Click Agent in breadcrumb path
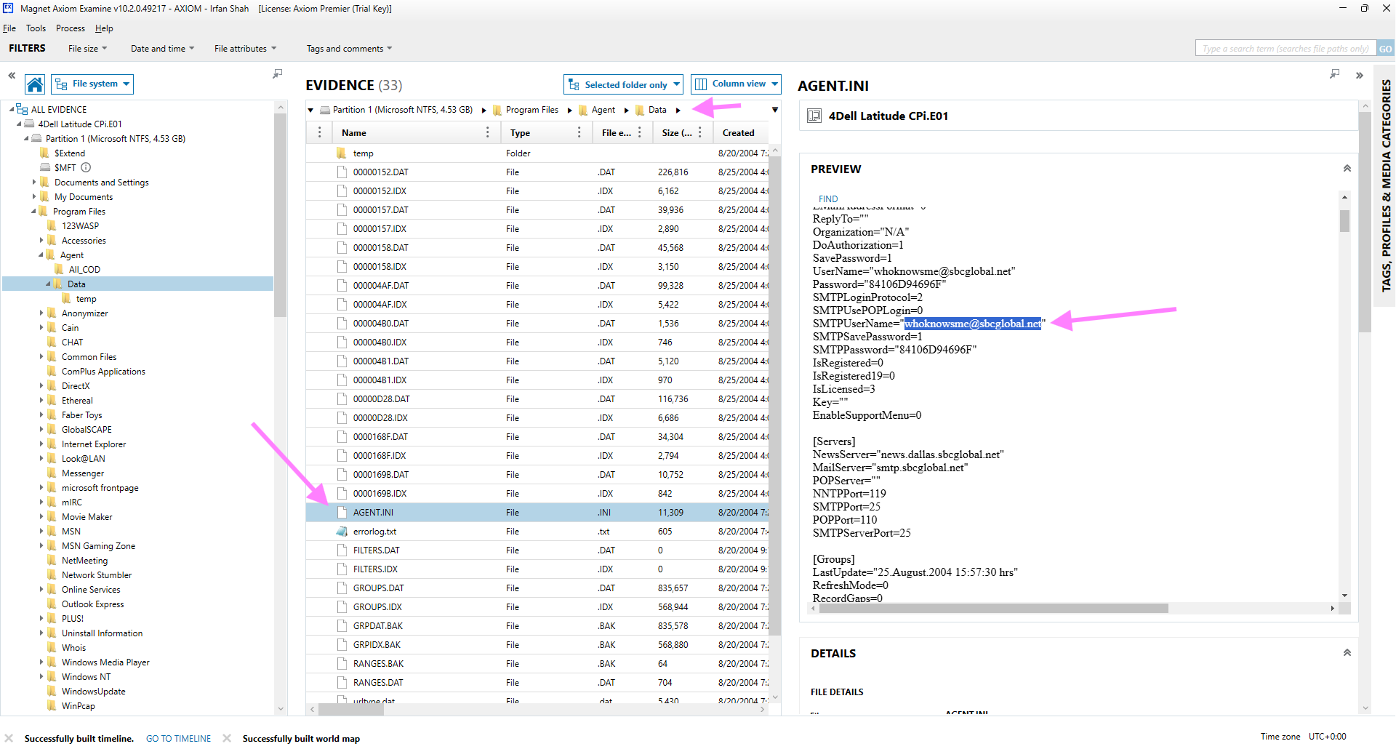This screenshot has width=1396, height=749. (603, 110)
